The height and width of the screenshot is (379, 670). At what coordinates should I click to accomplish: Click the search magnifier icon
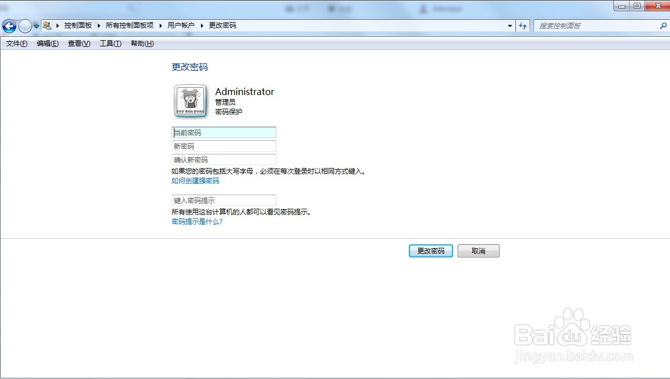663,26
